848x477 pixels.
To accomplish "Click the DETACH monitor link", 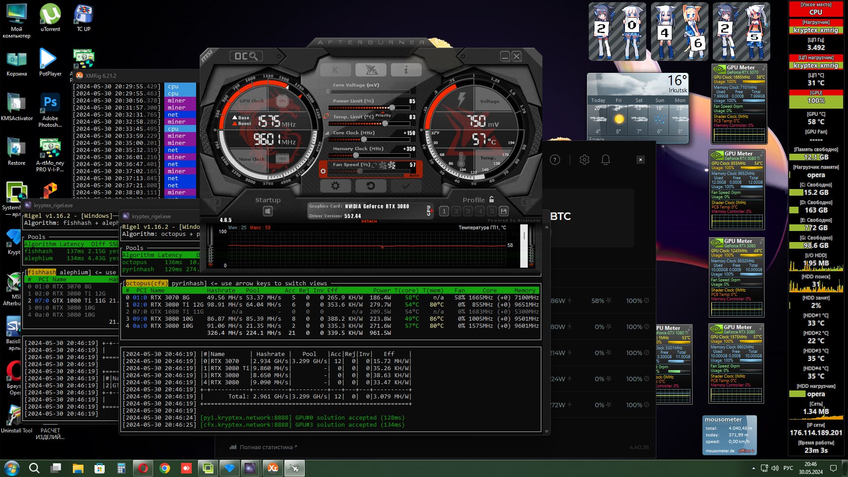I will (369, 221).
